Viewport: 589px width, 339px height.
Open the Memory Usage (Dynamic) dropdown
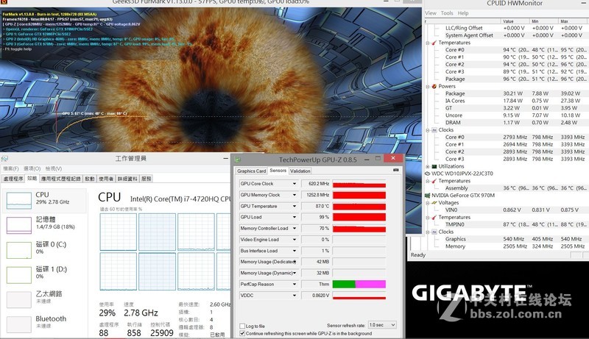coord(294,273)
